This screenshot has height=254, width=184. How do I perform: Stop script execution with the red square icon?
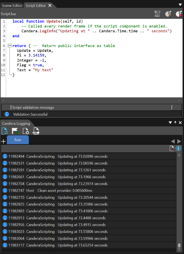click(179, 14)
